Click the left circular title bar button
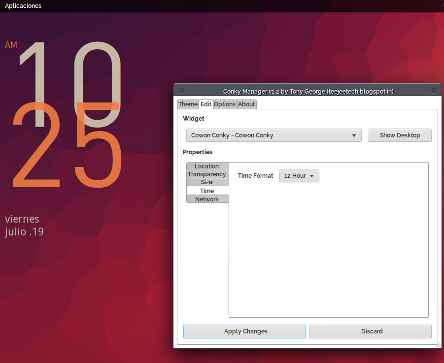 [181, 91]
